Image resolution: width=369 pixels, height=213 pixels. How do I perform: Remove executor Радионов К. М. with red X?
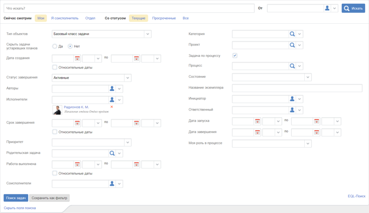point(112,107)
